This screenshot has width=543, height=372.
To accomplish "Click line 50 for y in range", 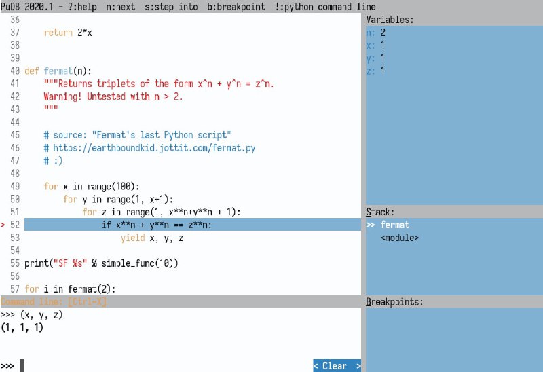I will click(118, 199).
